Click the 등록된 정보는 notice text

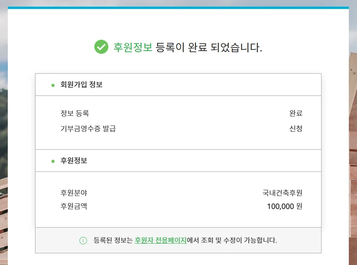pyautogui.click(x=113, y=240)
